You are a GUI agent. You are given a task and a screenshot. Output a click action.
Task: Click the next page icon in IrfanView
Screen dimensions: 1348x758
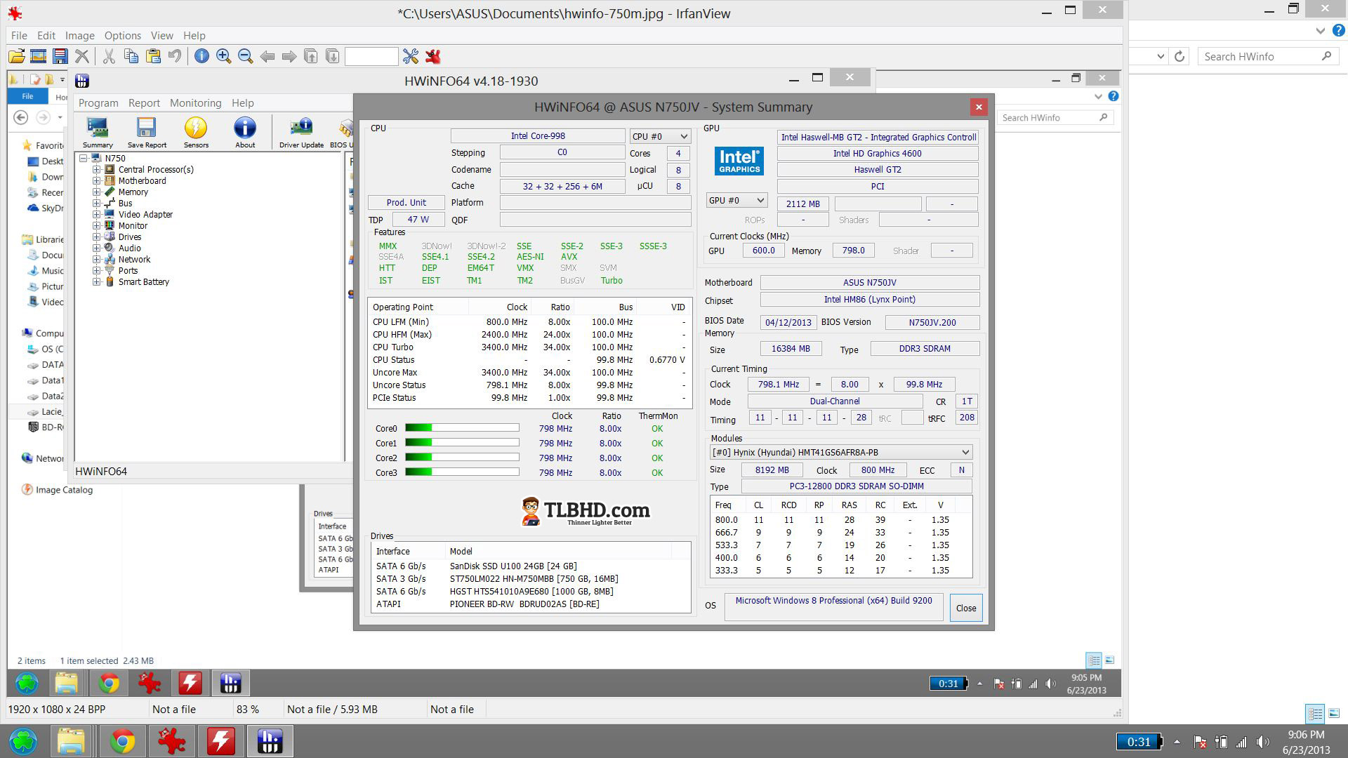333,57
